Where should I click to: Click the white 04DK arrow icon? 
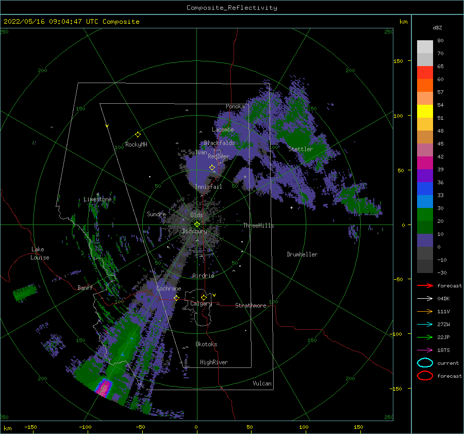coord(425,299)
